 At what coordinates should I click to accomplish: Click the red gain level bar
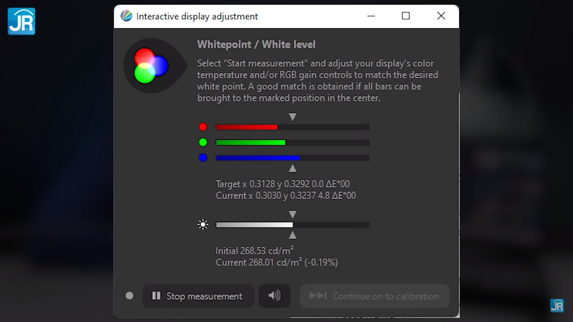pos(292,127)
